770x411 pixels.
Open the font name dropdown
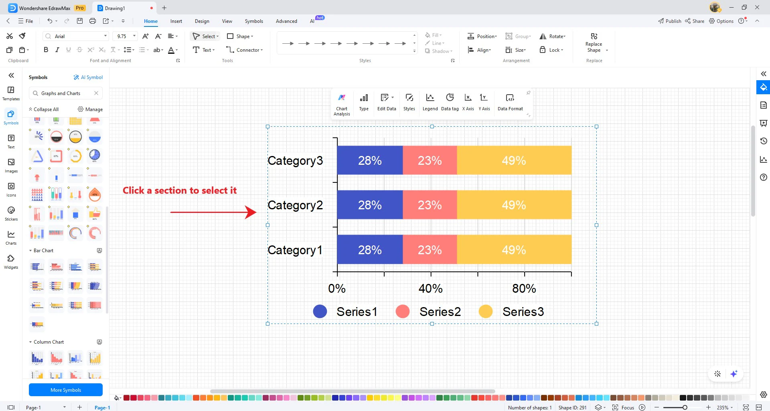point(105,36)
